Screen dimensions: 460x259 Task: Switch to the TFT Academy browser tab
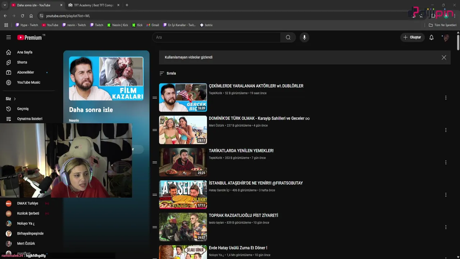(x=93, y=5)
